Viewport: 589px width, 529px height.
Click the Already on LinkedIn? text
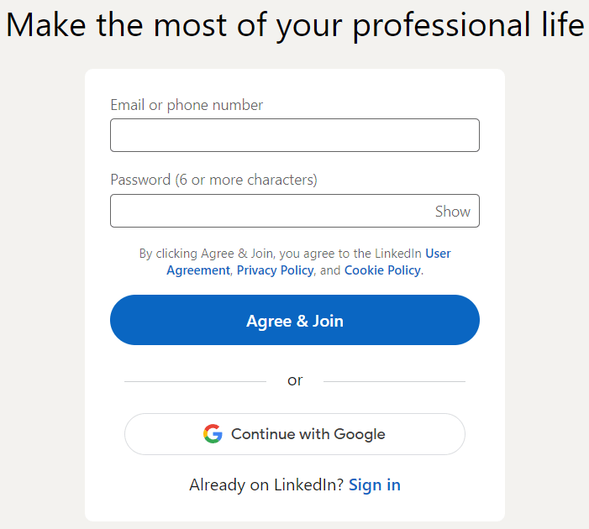(266, 484)
